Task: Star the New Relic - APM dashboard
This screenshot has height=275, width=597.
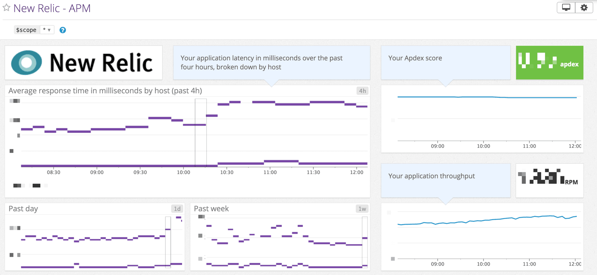Action: coord(6,7)
